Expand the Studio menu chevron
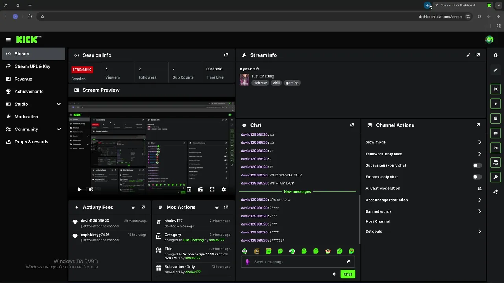 pos(59,104)
